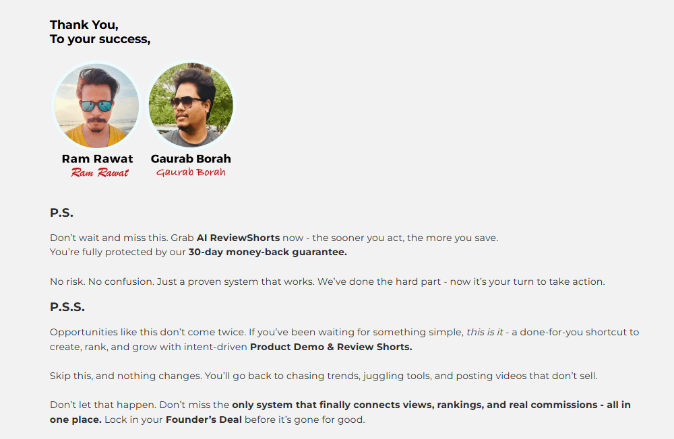Click Ram Rawat's profile photo

click(x=96, y=106)
